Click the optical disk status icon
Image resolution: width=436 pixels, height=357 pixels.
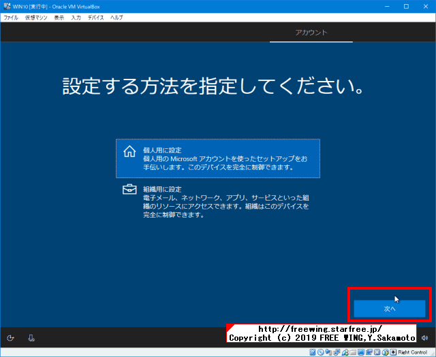321,352
